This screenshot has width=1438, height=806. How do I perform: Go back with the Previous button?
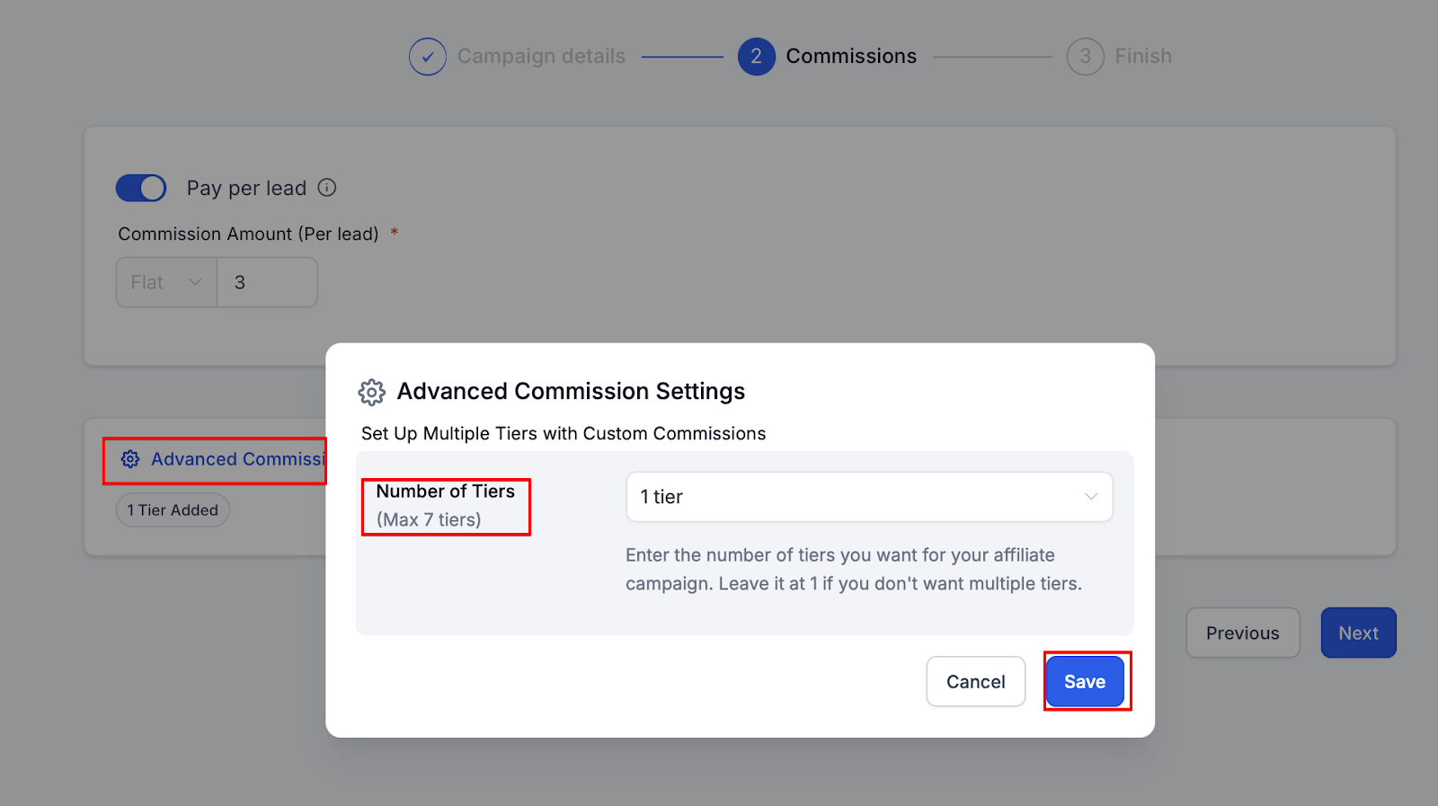pyautogui.click(x=1242, y=633)
